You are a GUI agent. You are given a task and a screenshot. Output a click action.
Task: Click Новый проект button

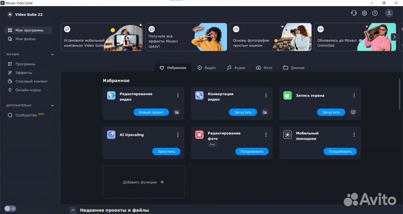(x=151, y=113)
